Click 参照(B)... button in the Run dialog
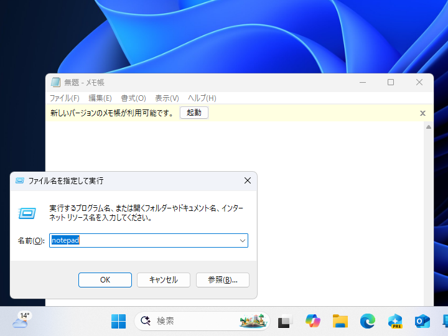The image size is (448, 336). pos(223,280)
